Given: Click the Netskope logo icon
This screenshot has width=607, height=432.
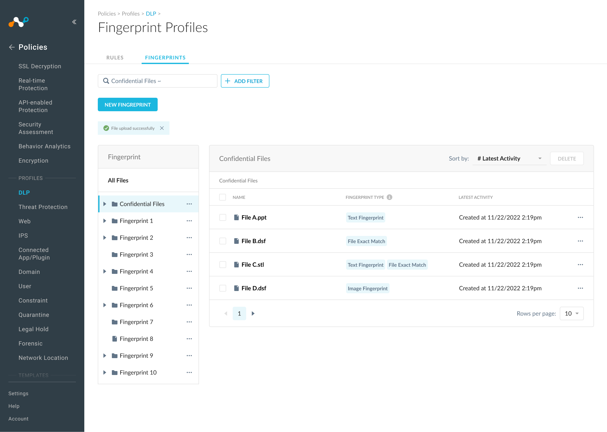Looking at the screenshot, I should coord(19,22).
